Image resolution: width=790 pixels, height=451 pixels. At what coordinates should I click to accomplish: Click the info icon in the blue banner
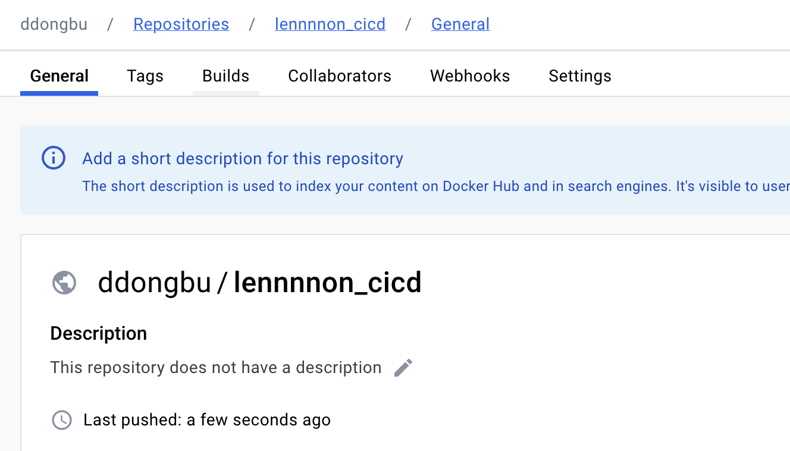[53, 158]
